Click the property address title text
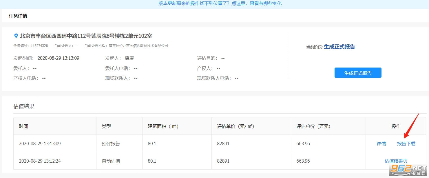The width and height of the screenshot is (429, 178). 86,36
